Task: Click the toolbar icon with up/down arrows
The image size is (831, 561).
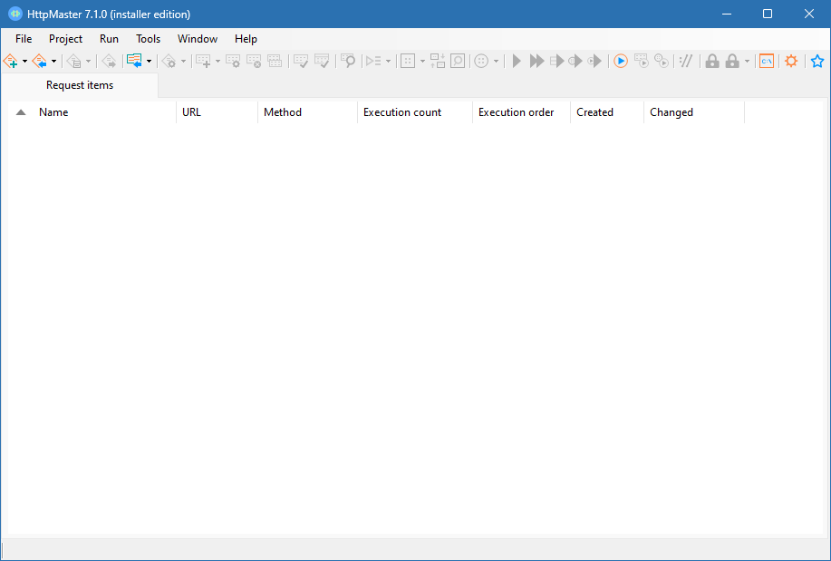Action: coord(437,62)
